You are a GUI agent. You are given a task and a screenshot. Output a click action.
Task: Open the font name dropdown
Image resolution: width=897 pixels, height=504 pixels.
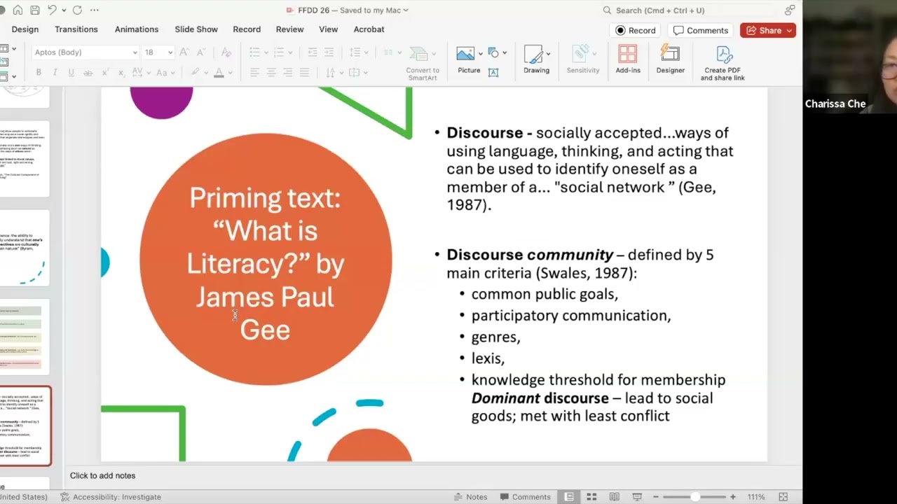[x=135, y=52]
